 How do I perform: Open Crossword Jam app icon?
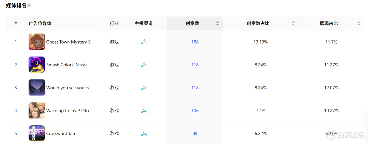pyautogui.click(x=37, y=133)
